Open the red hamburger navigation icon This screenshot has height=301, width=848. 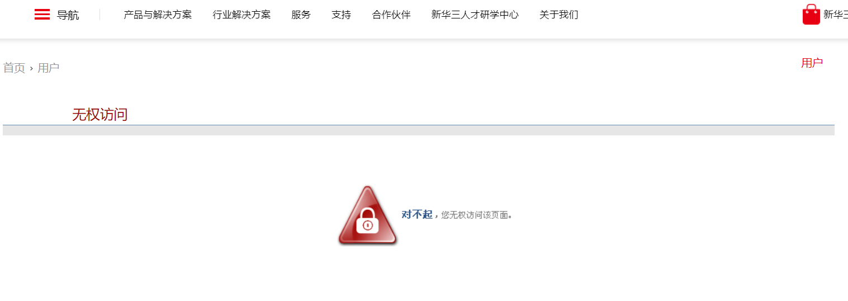(42, 15)
